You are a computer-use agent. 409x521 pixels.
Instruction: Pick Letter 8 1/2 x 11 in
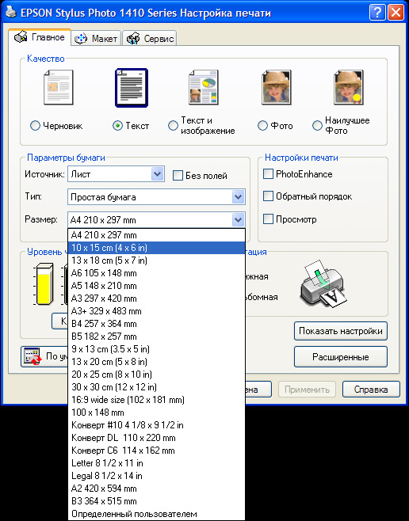[156, 463]
